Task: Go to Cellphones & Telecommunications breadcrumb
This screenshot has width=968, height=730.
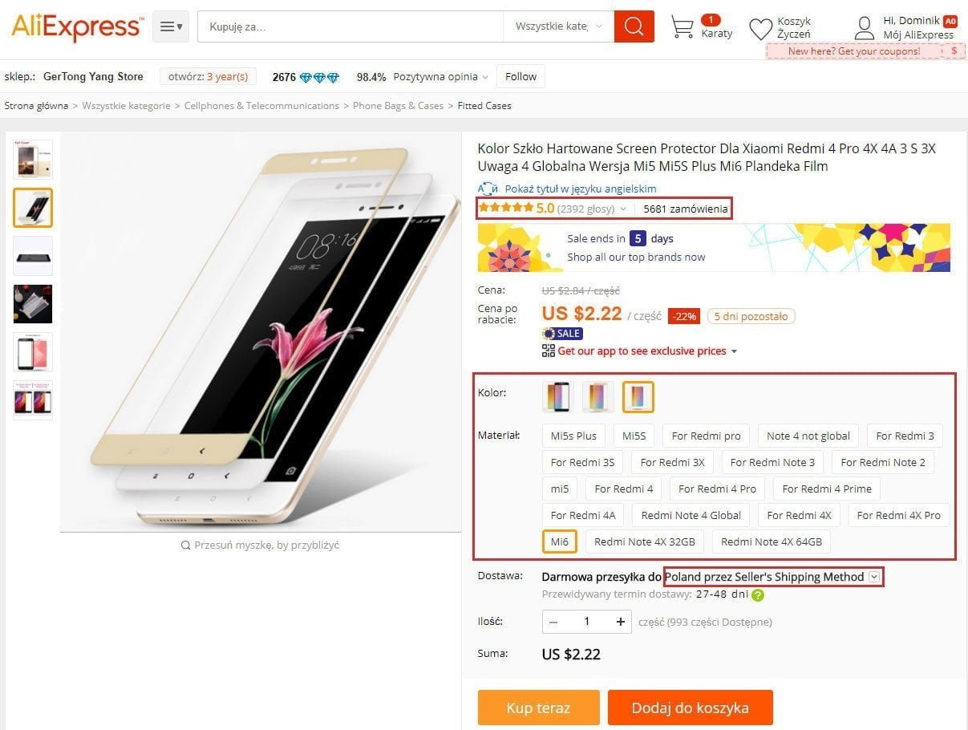Action: [261, 106]
